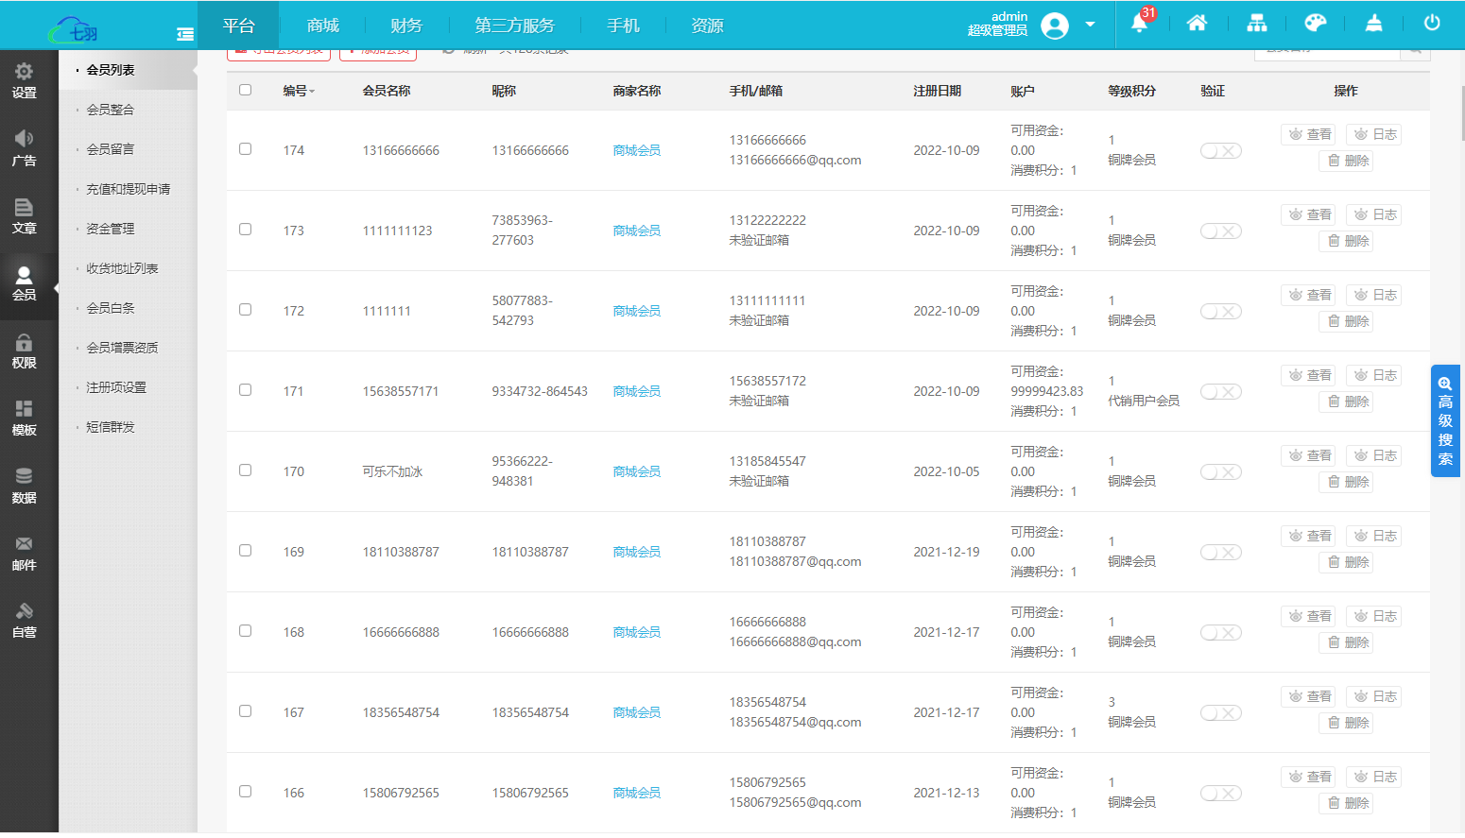Open the notification bell icon
The image size is (1465, 838).
coord(1140,24)
